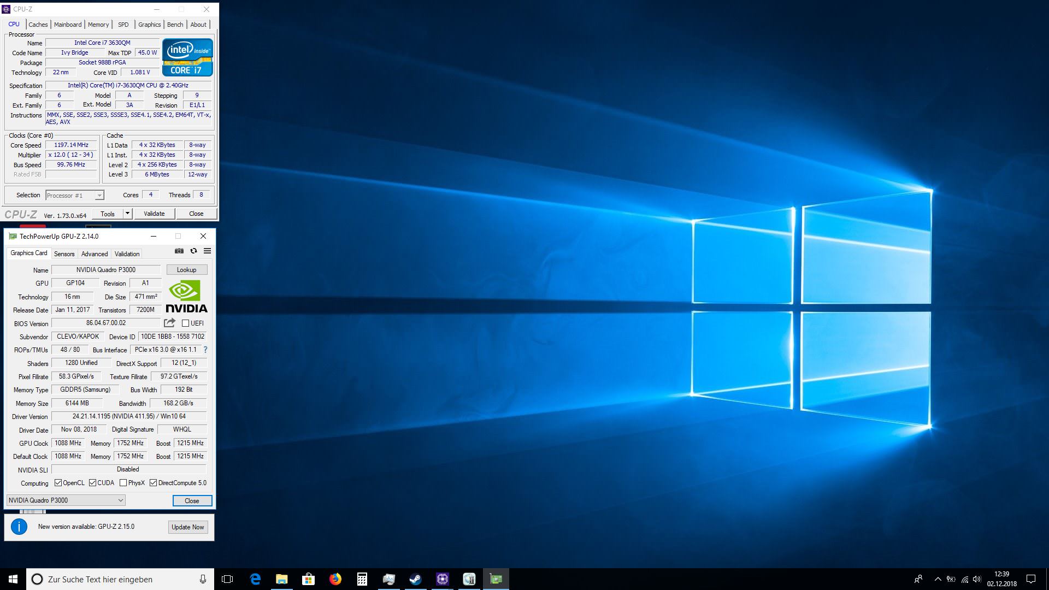Click the Driver Version value field
The image size is (1049, 590).
tap(129, 416)
